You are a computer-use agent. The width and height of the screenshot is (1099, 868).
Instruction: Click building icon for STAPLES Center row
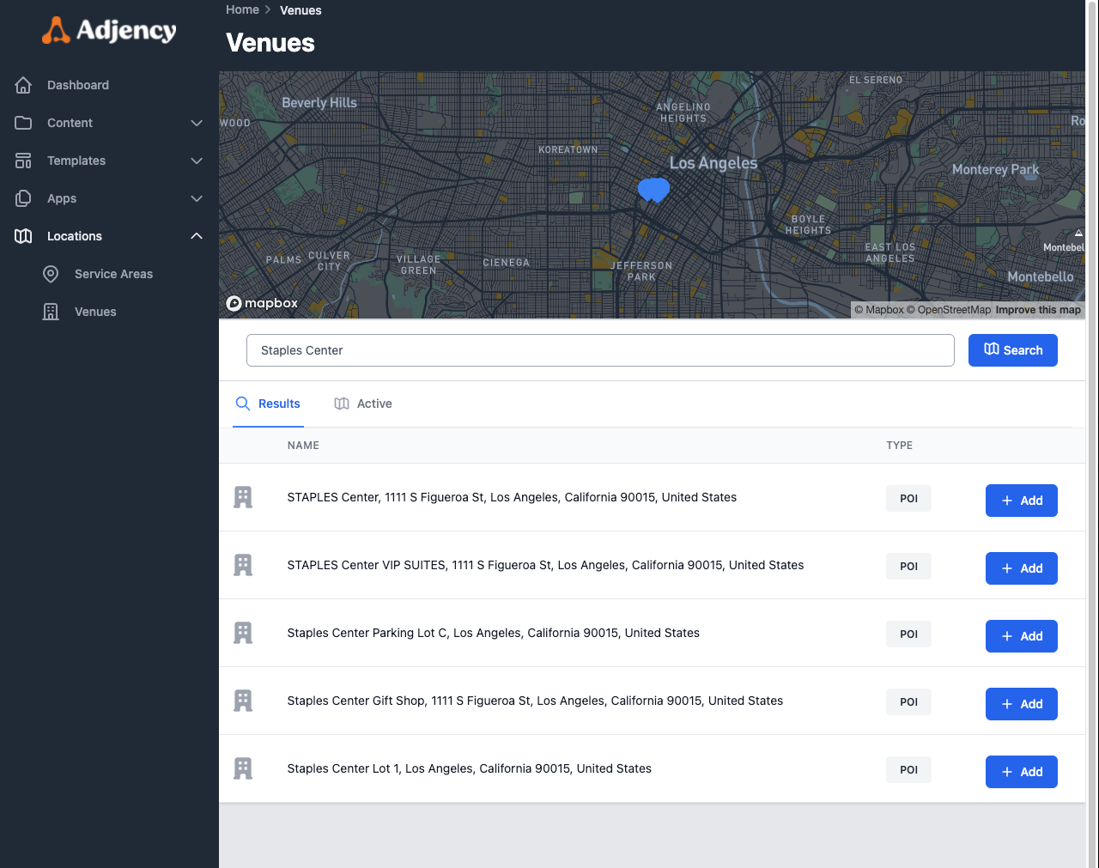pyautogui.click(x=243, y=497)
